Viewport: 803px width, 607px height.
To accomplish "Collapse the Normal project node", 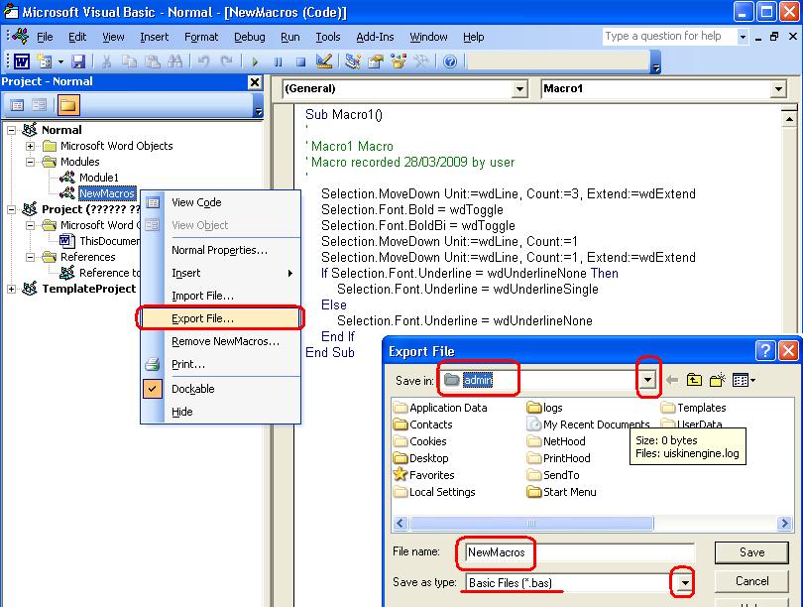I will click(x=11, y=130).
